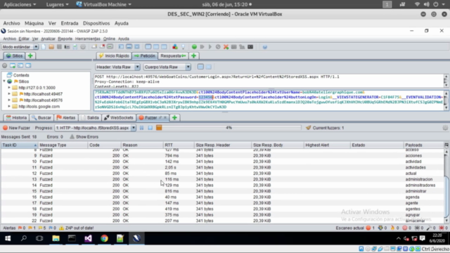Viewport: 450px width, 253px height.
Task: Open the Modo estándar mode dropdown
Action: tap(20, 47)
